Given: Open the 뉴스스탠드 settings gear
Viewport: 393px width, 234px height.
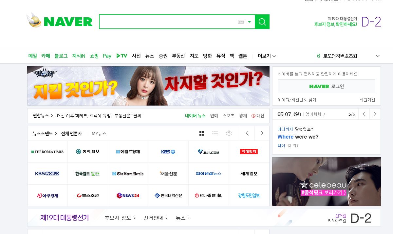Looking at the screenshot, I should (229, 133).
